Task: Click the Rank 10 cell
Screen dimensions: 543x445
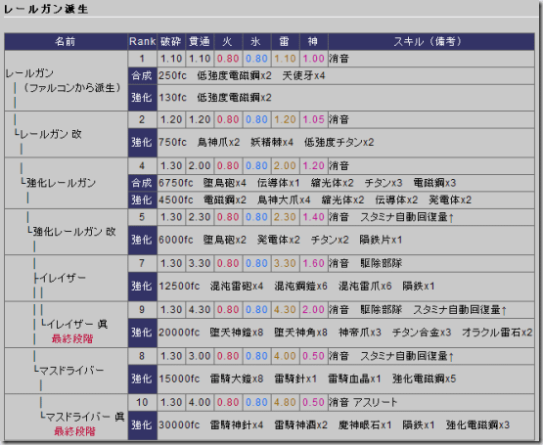Action: [142, 402]
